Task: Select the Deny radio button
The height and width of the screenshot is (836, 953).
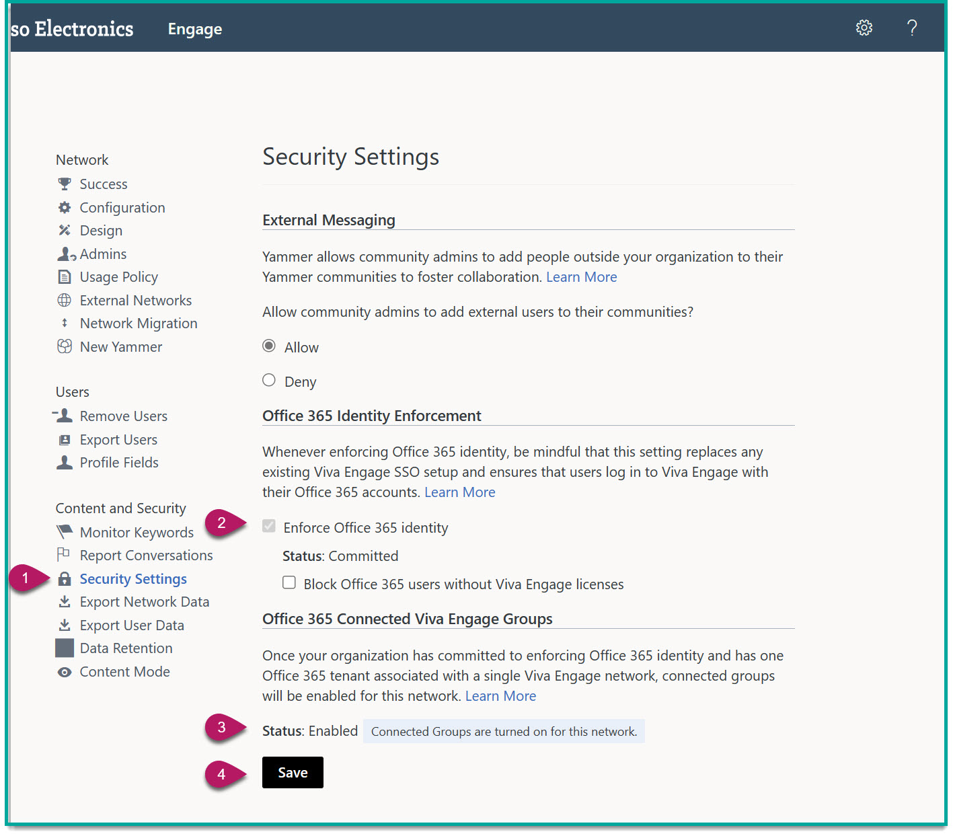Action: click(x=268, y=380)
